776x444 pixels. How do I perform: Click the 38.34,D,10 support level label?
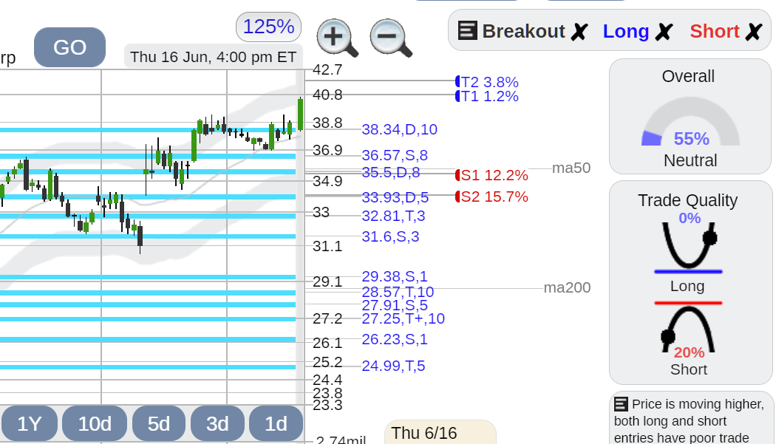(399, 130)
